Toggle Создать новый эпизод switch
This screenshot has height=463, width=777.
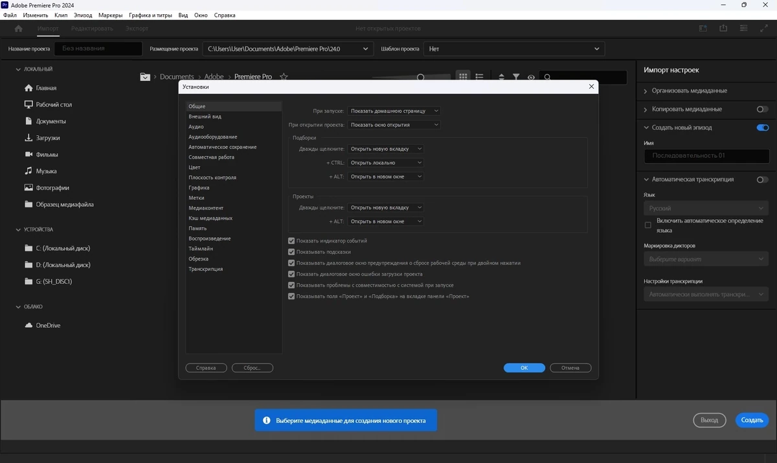(763, 127)
